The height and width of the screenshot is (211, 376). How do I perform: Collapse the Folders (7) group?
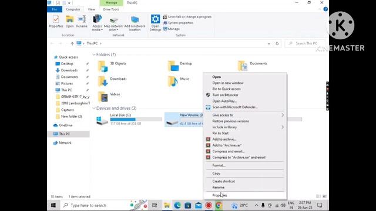[x=94, y=55]
